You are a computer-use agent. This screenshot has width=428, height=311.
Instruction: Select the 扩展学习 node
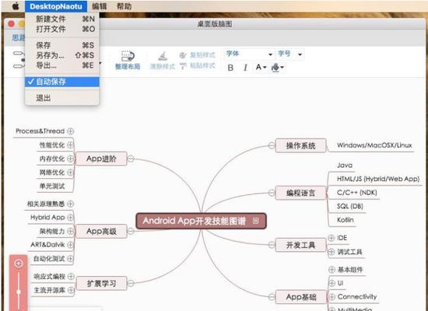click(x=101, y=284)
